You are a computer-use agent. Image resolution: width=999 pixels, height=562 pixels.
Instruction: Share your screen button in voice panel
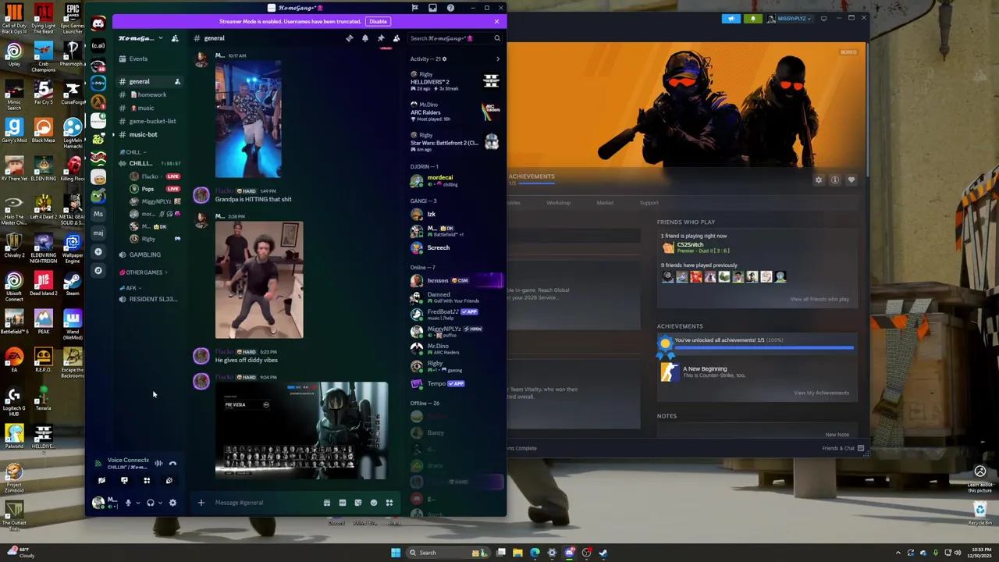tap(124, 481)
